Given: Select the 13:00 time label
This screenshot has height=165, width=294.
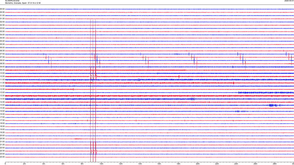Looking at the screenshot, I should [x=2, y=93].
